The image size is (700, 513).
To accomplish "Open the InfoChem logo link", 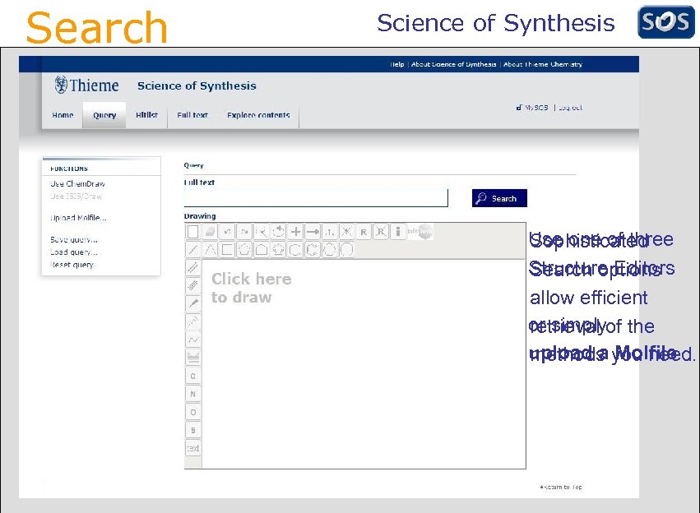I will pyautogui.click(x=420, y=232).
